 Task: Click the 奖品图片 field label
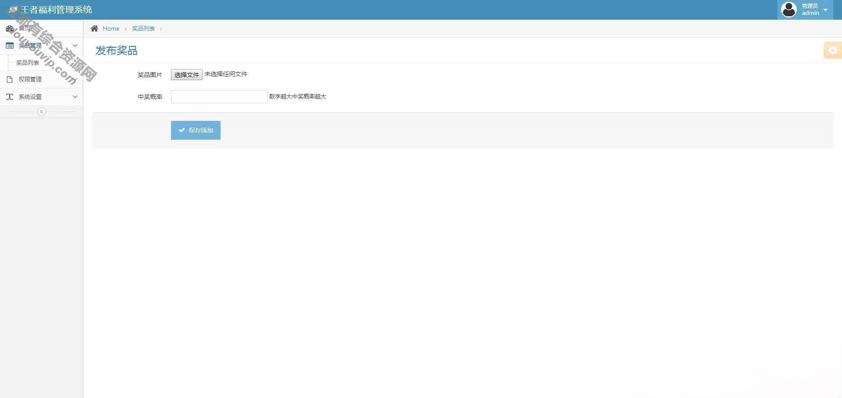click(150, 75)
